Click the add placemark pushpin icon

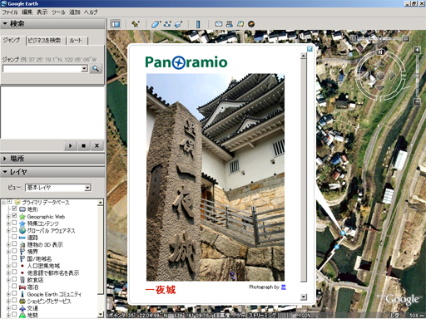[136, 24]
